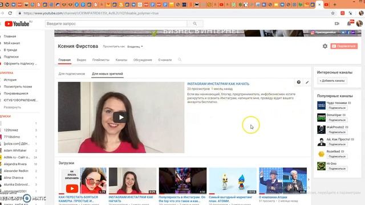Open Alejandra Rivera subscription in sidebar

click(x=15, y=164)
